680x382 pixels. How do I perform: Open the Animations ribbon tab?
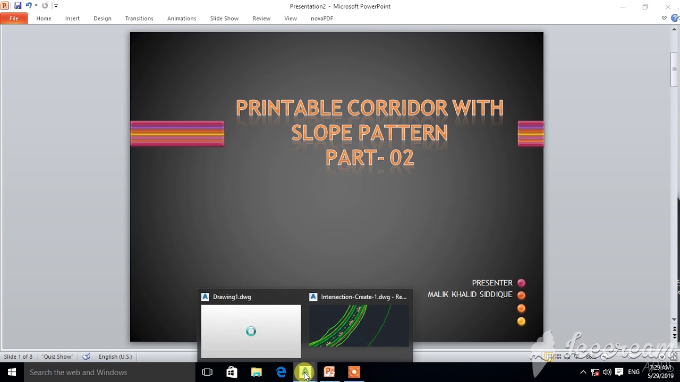click(182, 19)
